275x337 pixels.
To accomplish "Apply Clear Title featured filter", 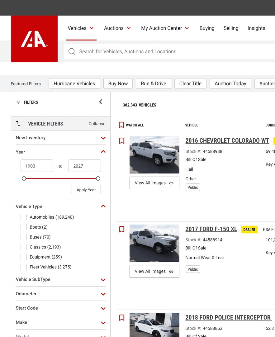I will click(190, 83).
